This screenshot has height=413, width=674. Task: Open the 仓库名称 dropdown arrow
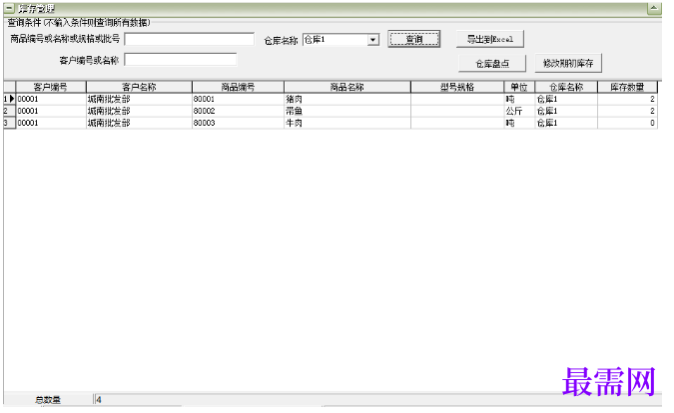click(373, 40)
